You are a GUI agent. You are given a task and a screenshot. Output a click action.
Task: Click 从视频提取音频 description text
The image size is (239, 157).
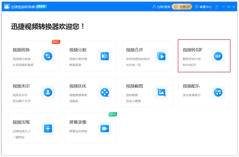coord(23,65)
